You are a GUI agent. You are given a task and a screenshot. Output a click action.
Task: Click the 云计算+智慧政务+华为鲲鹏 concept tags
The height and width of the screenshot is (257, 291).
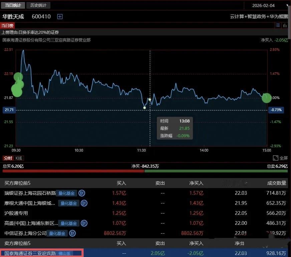[259, 16]
